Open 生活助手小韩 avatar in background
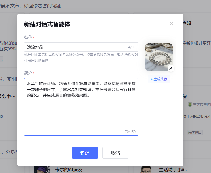Screen dimensions: 211x173 tap(146, 170)
